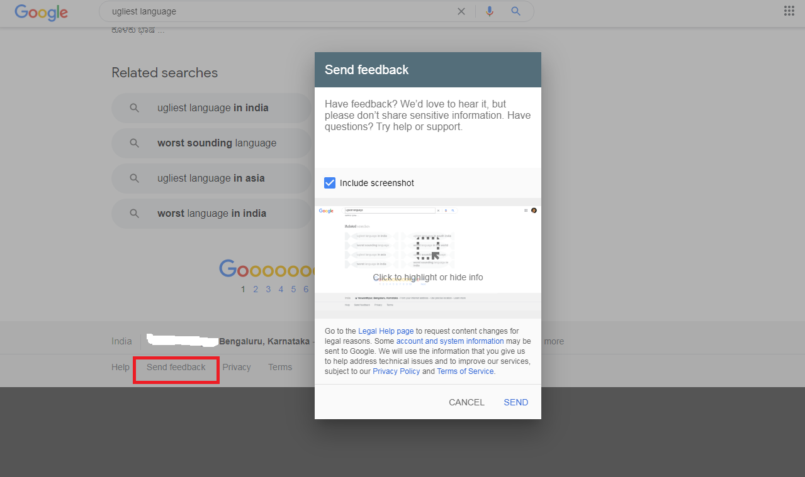The width and height of the screenshot is (805, 477).
Task: Open the Terms of Service link in dialog
Action: 466,371
